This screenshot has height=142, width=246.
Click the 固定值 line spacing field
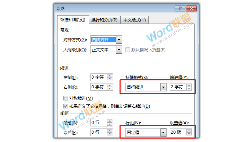click(143, 133)
